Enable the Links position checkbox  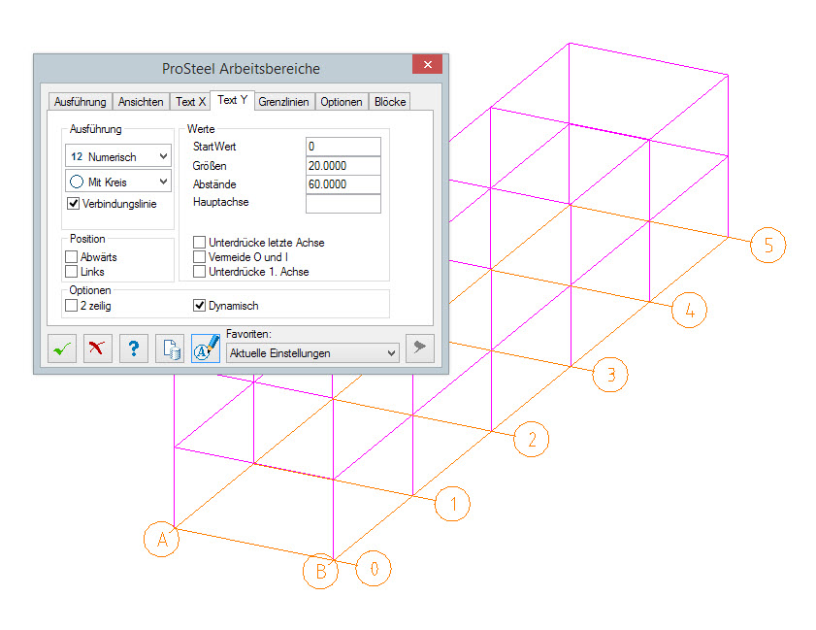tap(71, 271)
